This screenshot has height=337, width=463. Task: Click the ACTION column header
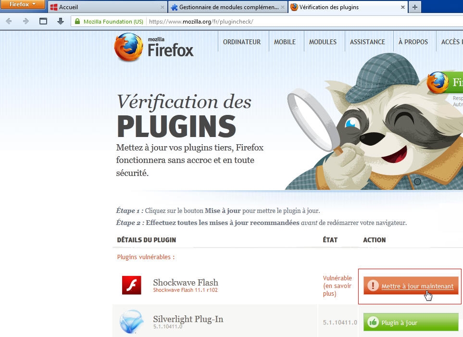(375, 240)
